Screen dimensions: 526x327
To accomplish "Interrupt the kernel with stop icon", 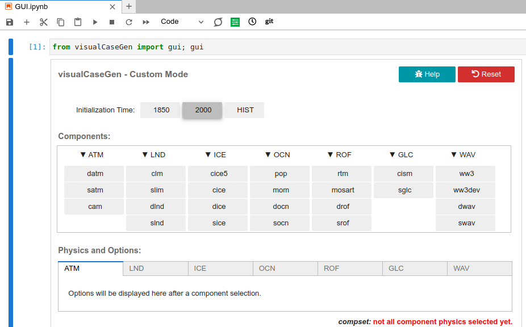I will pos(112,22).
